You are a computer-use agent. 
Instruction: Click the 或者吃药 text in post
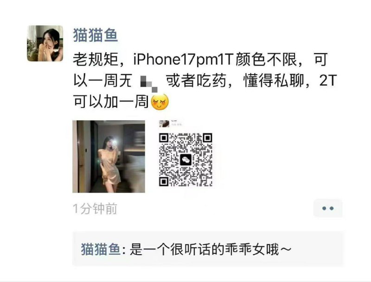tap(195, 81)
